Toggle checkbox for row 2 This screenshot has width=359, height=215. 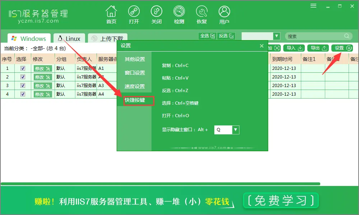23,77
